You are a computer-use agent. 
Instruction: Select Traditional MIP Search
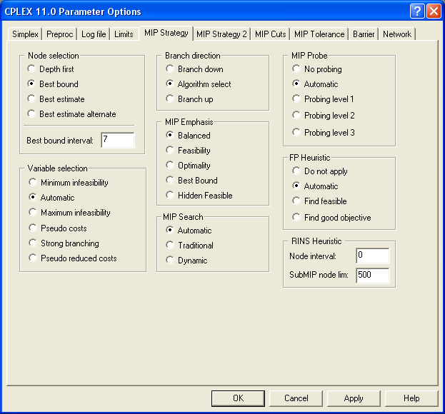coord(190,246)
